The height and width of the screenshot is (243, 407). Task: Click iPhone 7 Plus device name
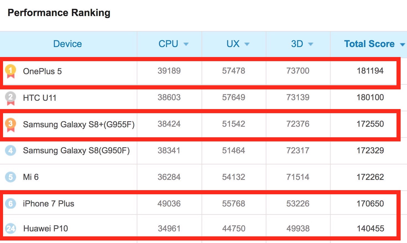[x=48, y=204]
